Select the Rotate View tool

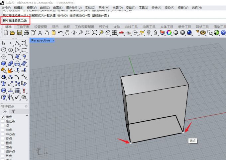click(x=74, y=33)
